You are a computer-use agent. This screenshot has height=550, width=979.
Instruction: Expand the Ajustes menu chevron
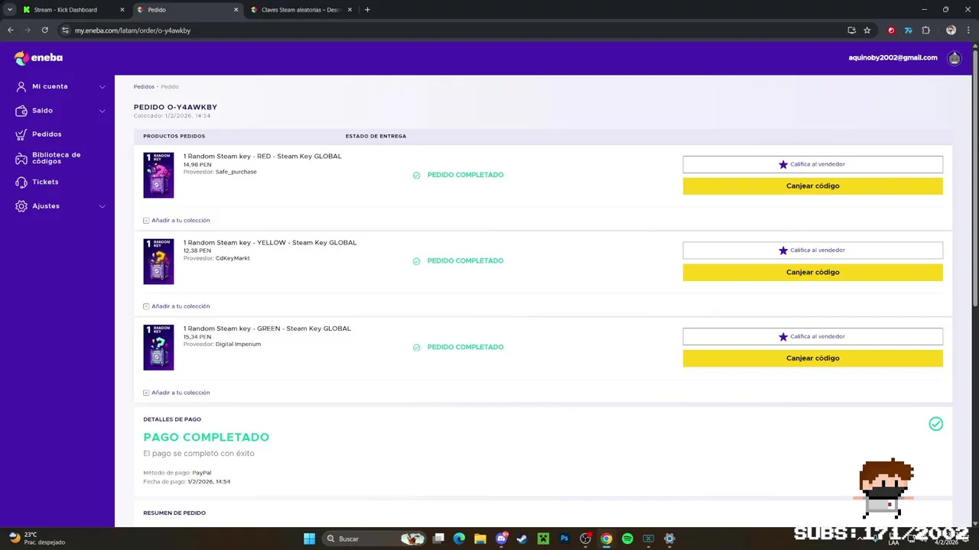click(x=102, y=206)
